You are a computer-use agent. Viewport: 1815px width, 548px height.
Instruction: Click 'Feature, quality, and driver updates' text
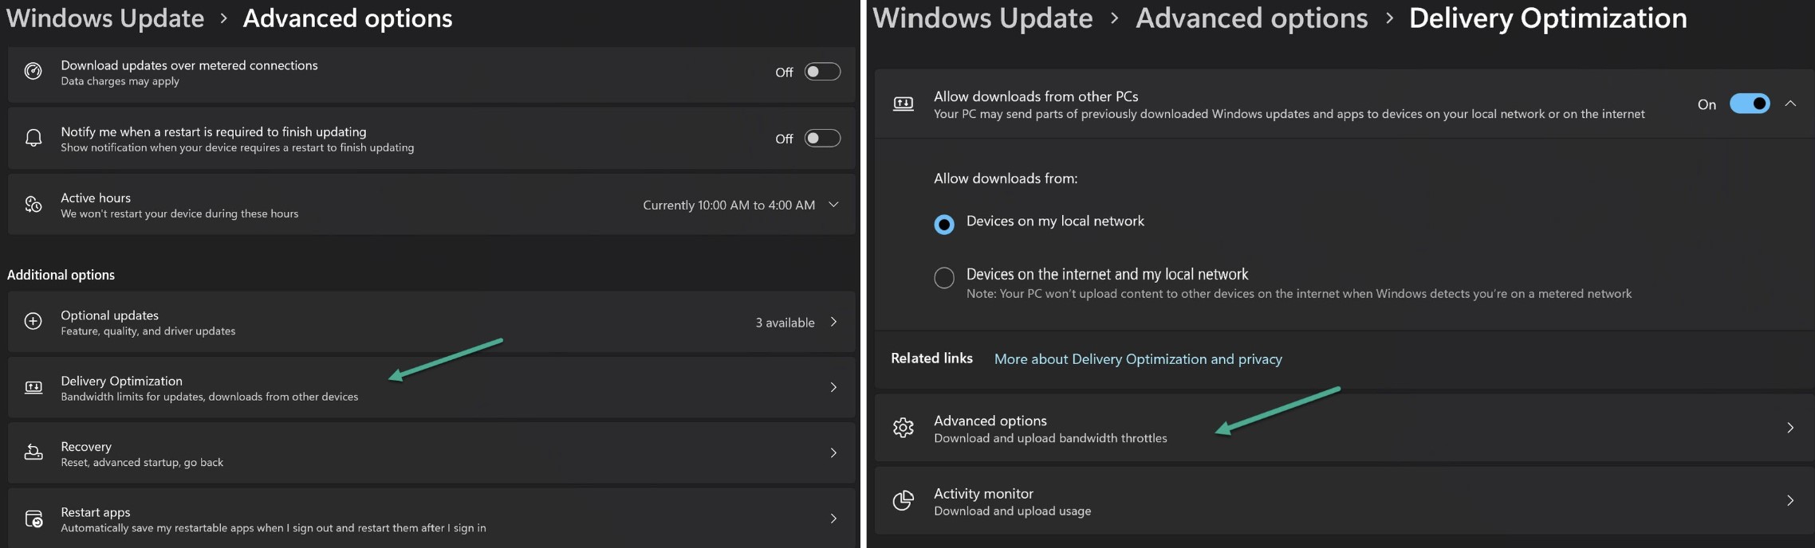coord(148,331)
